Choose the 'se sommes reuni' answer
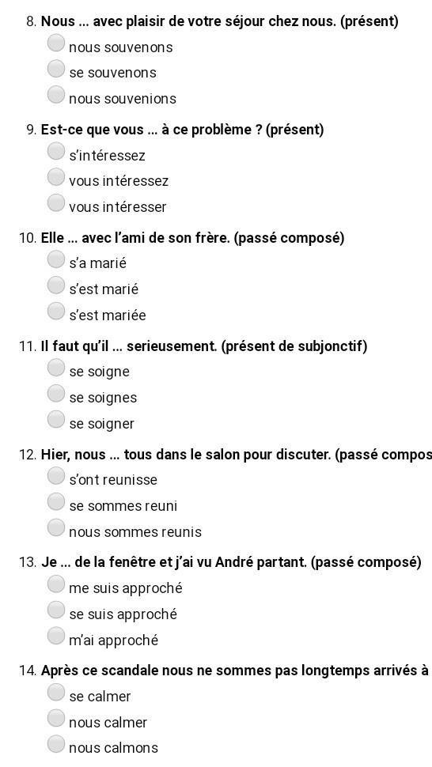Viewport: 432px width, 767px height. click(56, 501)
